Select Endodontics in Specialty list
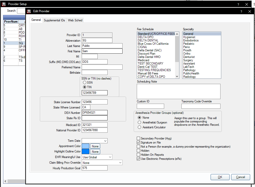The height and width of the screenshot is (187, 255). 191,40
